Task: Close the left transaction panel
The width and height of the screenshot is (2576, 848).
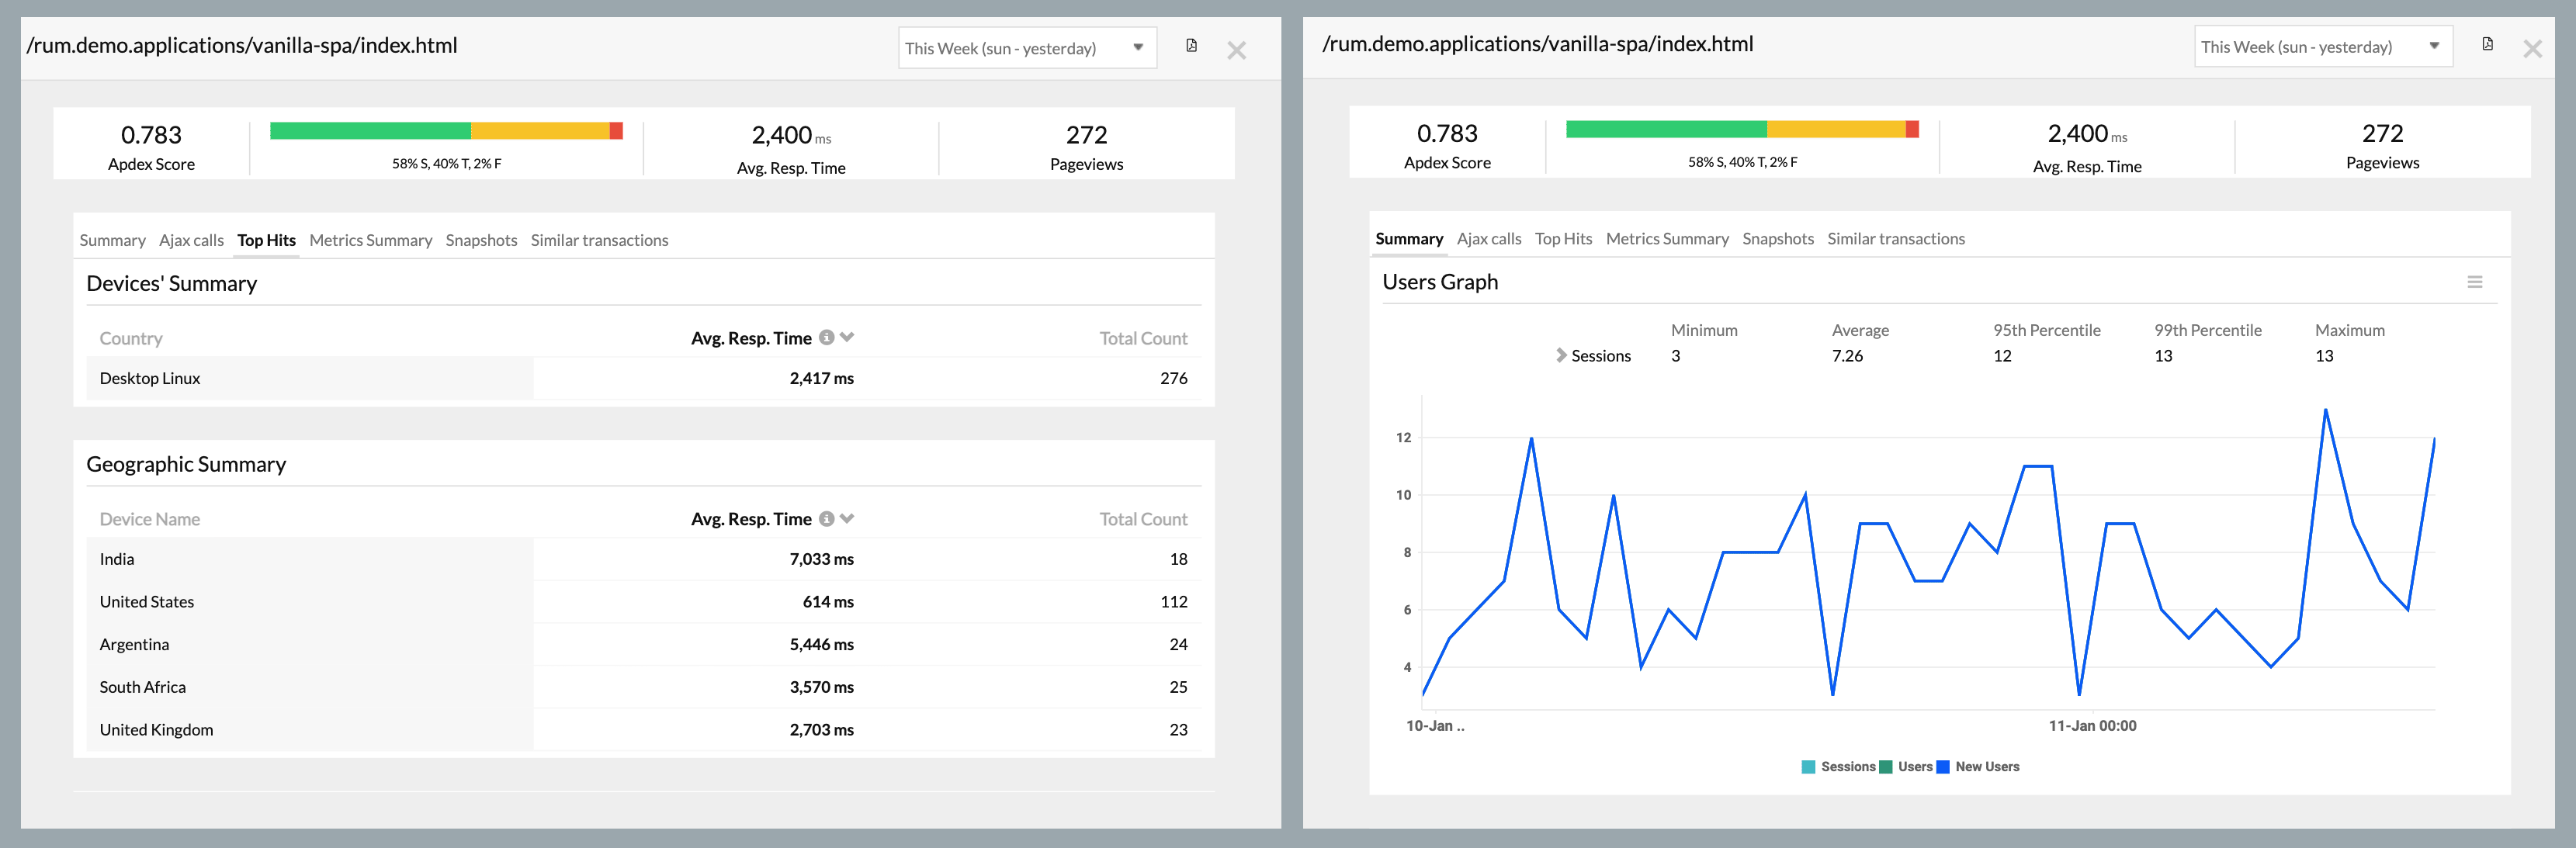Action: tap(1236, 51)
